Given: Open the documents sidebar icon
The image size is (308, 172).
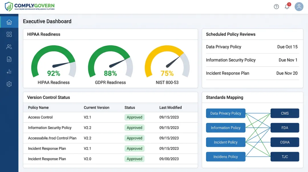Looking at the screenshot, I should coord(9,59).
